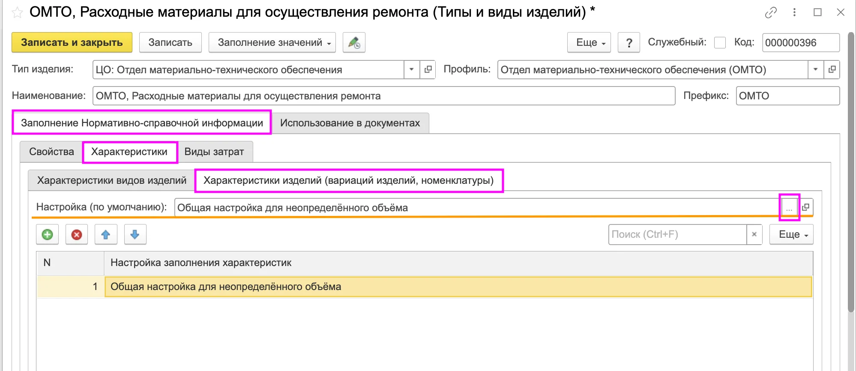856x371 pixels.
Task: Maximize the form window
Action: (817, 12)
